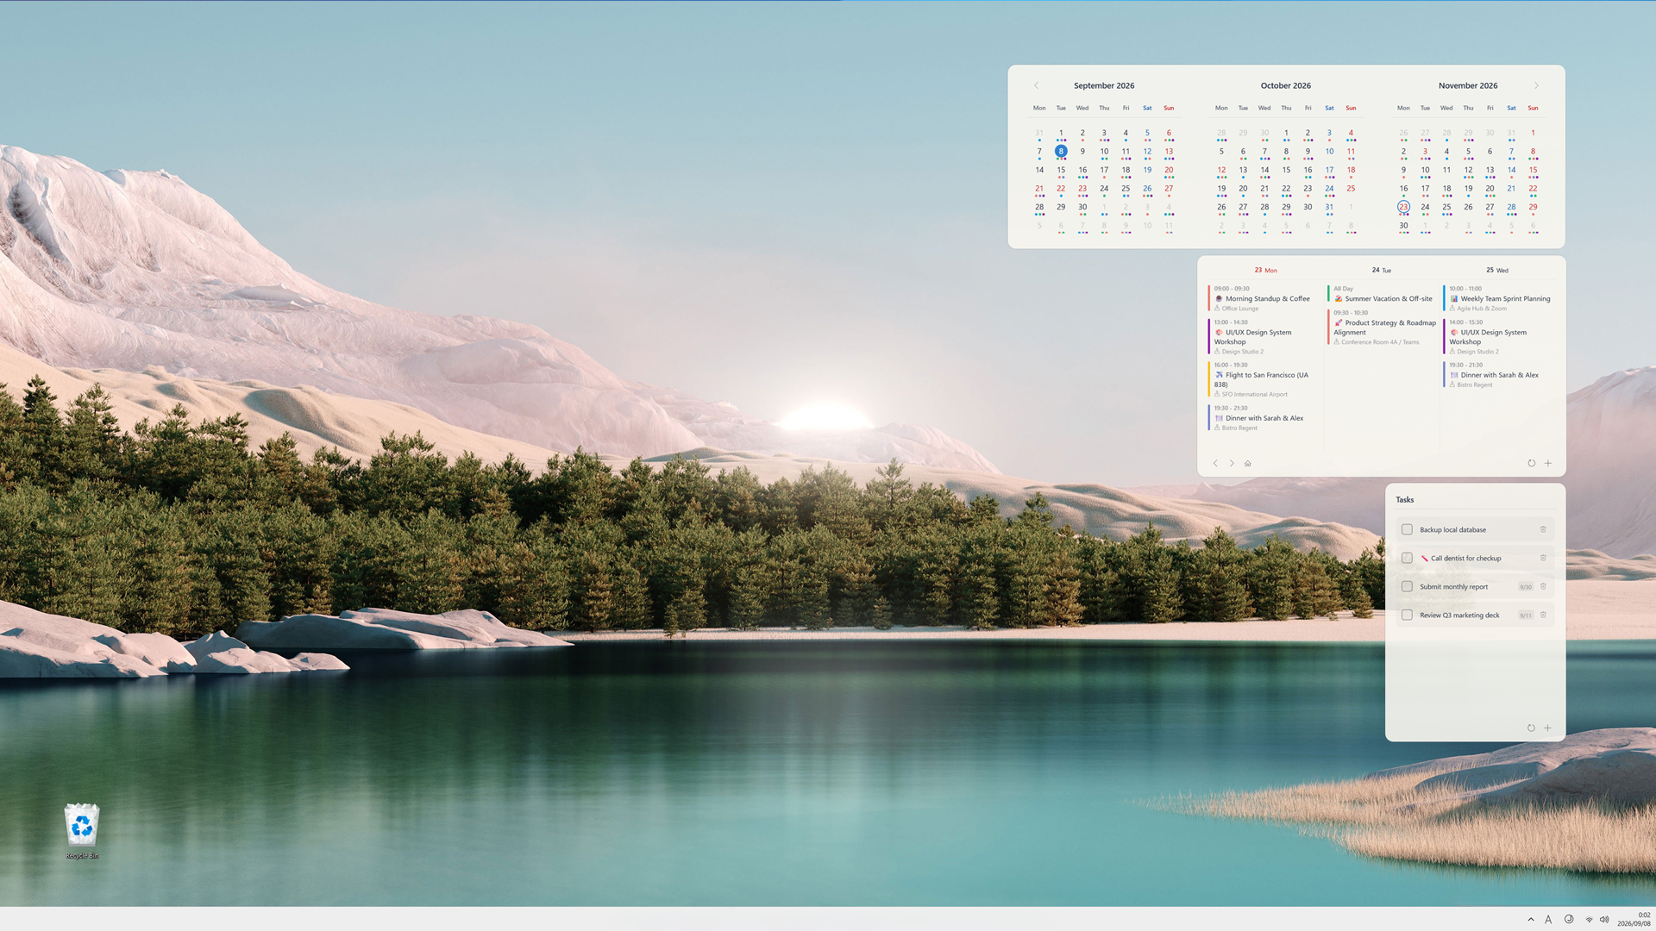The image size is (1656, 931).
Task: Click the 9/11 due date badge
Action: tap(1526, 615)
